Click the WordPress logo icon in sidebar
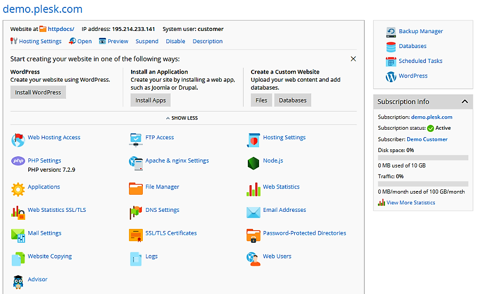 (391, 77)
